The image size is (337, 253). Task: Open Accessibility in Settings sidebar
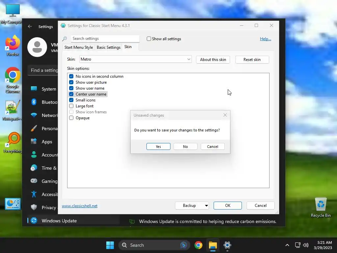(x=43, y=194)
